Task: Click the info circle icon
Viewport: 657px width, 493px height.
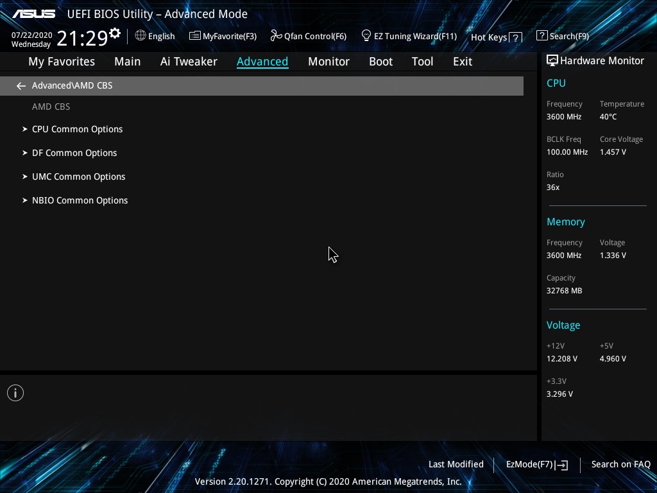Action: click(15, 393)
